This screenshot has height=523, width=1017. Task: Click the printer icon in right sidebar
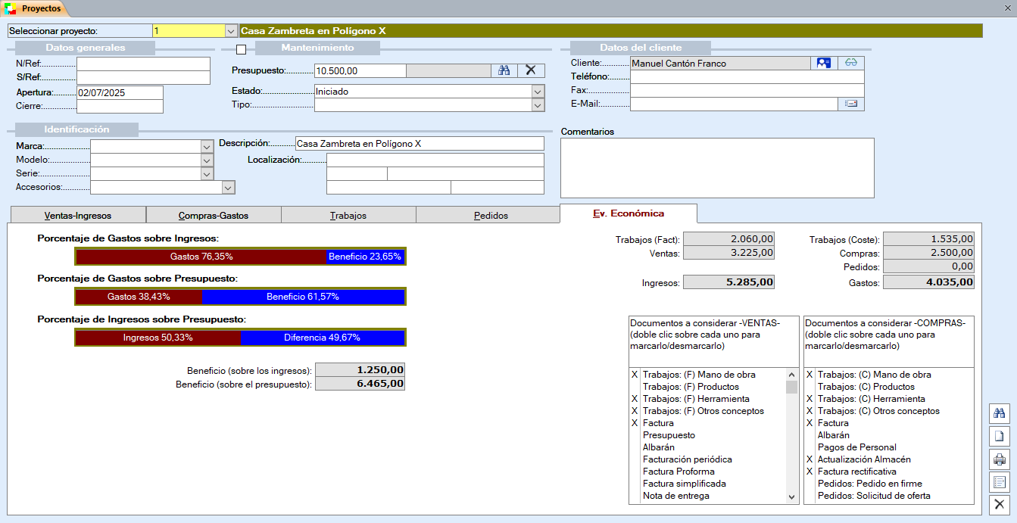(999, 459)
